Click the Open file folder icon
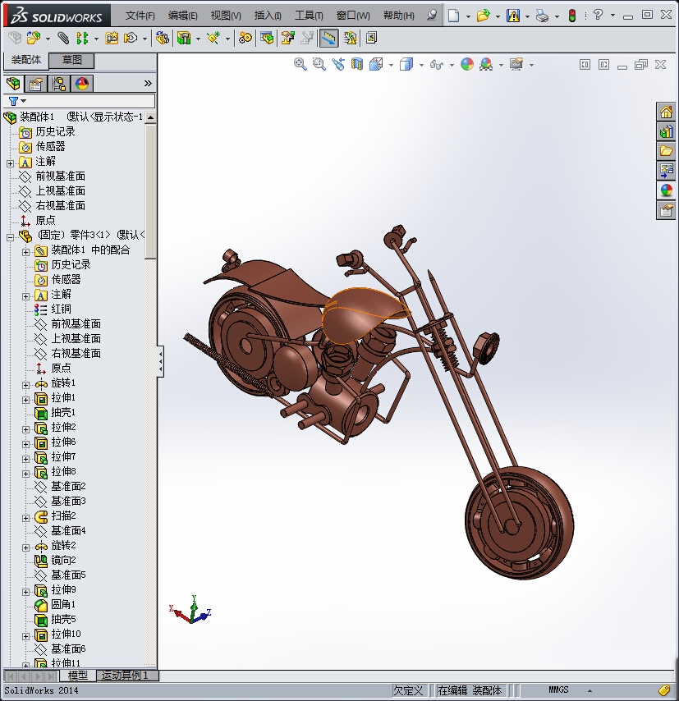Viewport: 679px width, 701px height. [x=483, y=16]
